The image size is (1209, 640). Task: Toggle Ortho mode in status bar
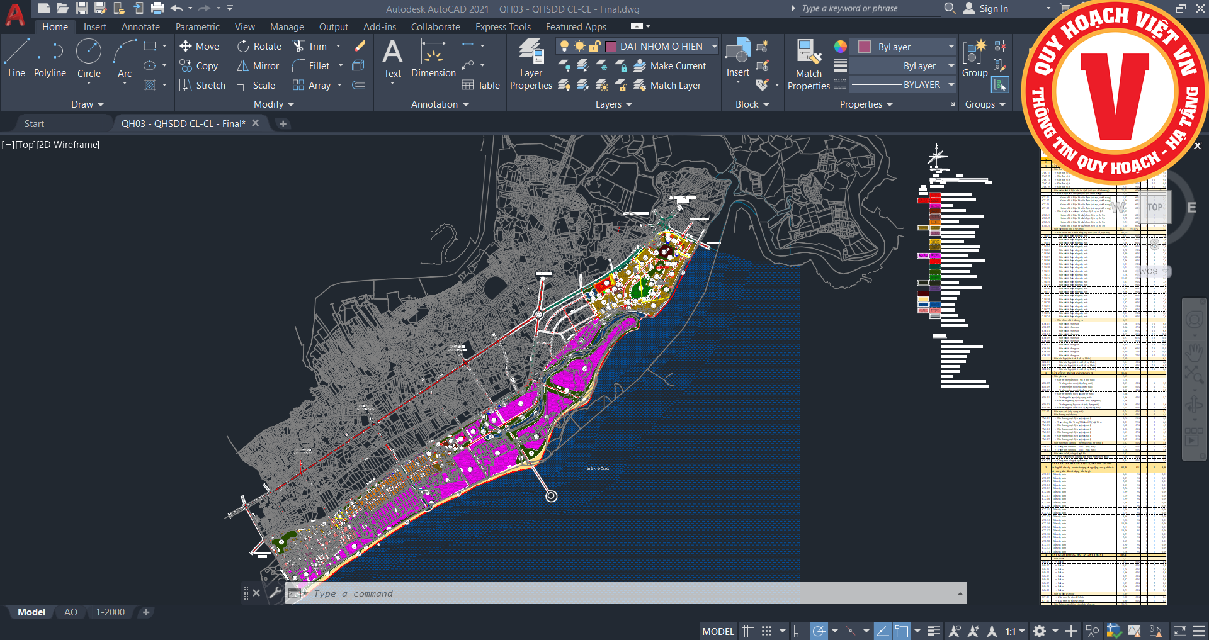pyautogui.click(x=800, y=631)
